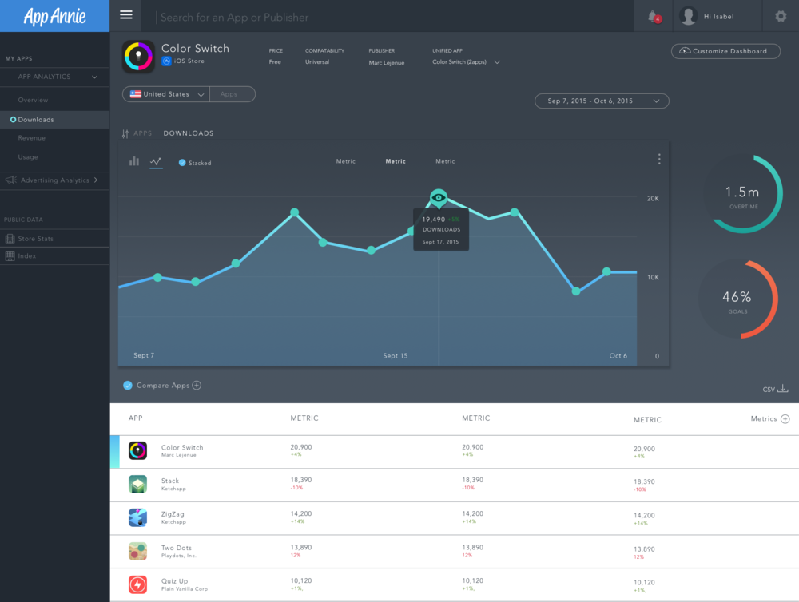Click the Store Stats building icon
This screenshot has width=799, height=602.
[x=10, y=239]
